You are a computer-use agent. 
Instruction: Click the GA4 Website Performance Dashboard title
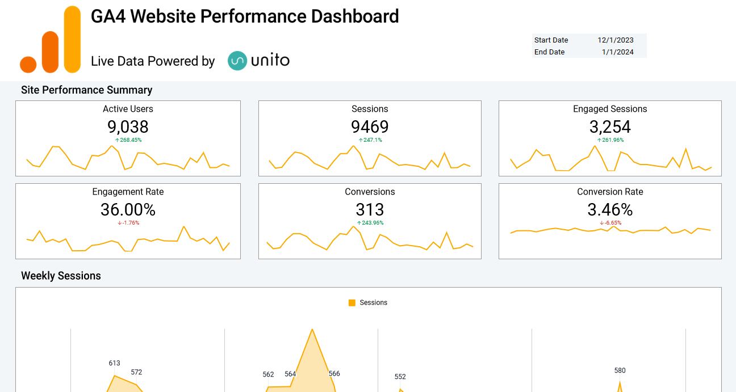pyautogui.click(x=245, y=16)
